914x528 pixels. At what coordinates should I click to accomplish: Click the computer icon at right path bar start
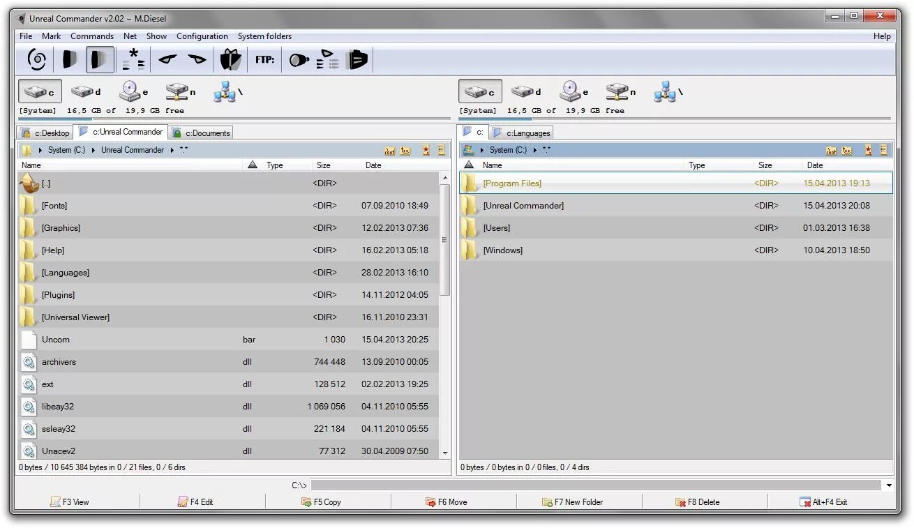pos(468,150)
